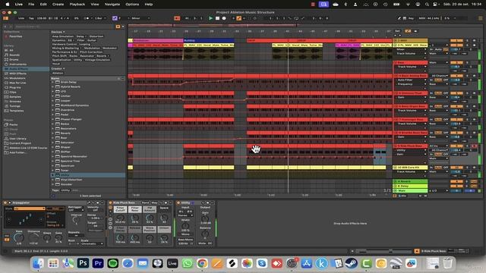
Task: Open User Library under Places
Action: (17, 138)
